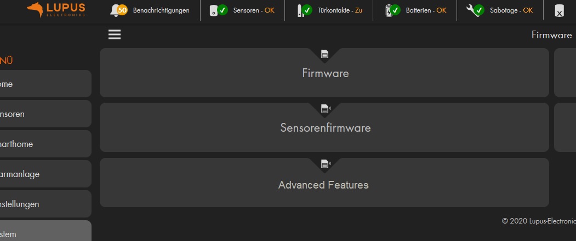Click the Sabotage wrench icon

[475, 10]
